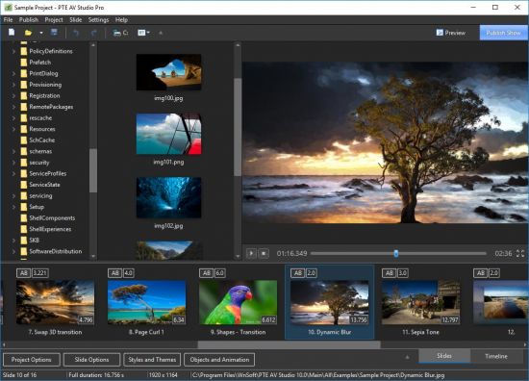Open Slide Options
This screenshot has width=529, height=381.
click(91, 360)
